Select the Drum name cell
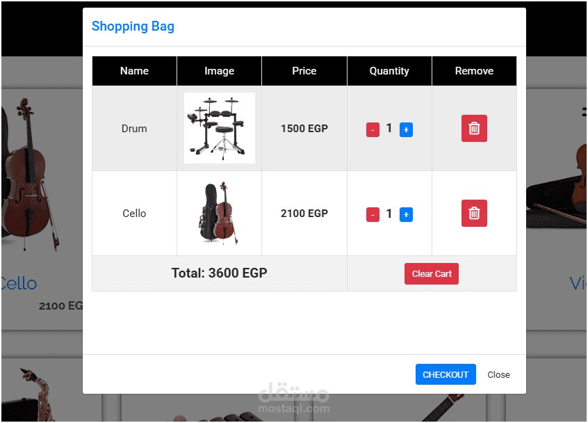 (134, 129)
